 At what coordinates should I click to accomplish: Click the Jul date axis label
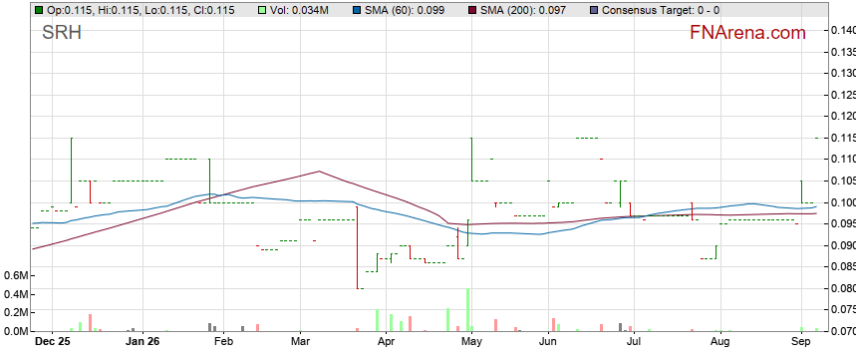pyautogui.click(x=633, y=342)
